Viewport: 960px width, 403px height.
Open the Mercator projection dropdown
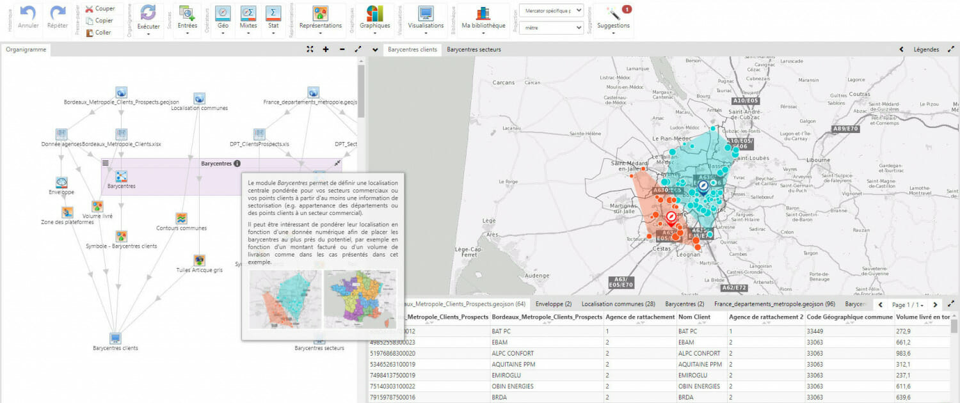552,10
